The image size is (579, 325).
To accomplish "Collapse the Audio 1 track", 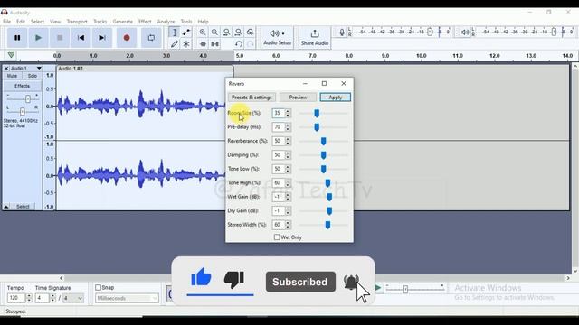I will pyautogui.click(x=6, y=207).
